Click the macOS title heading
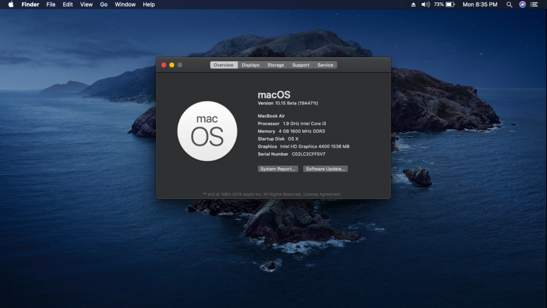547x308 pixels. click(274, 95)
